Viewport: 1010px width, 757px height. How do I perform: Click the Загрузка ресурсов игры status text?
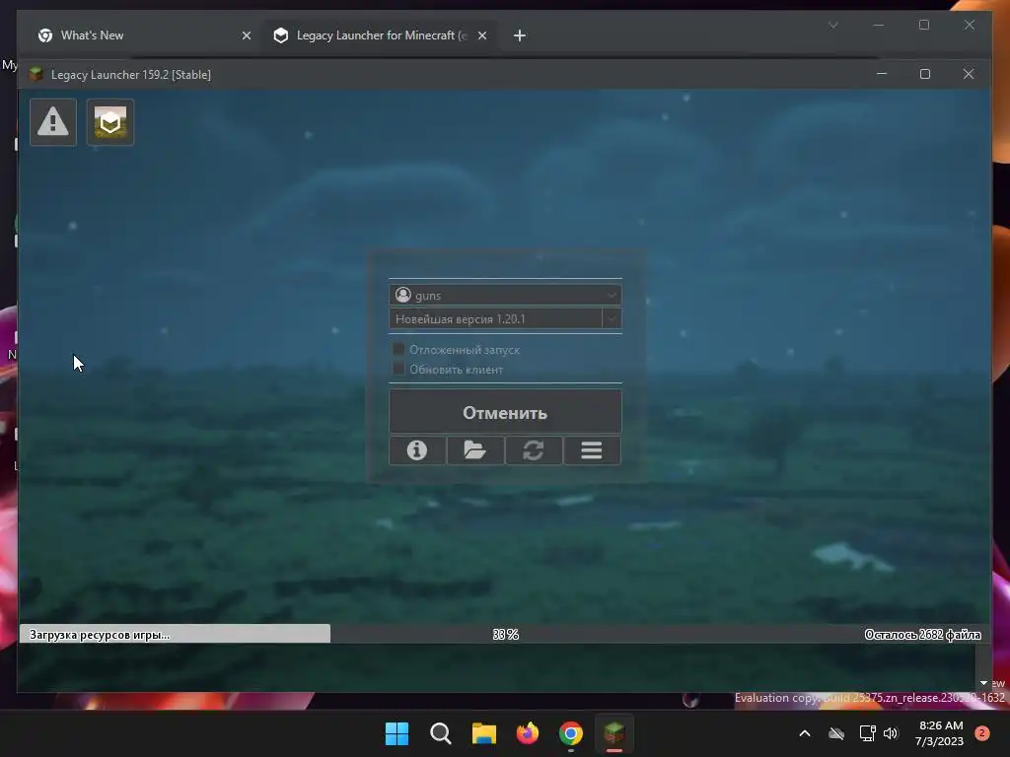point(100,635)
